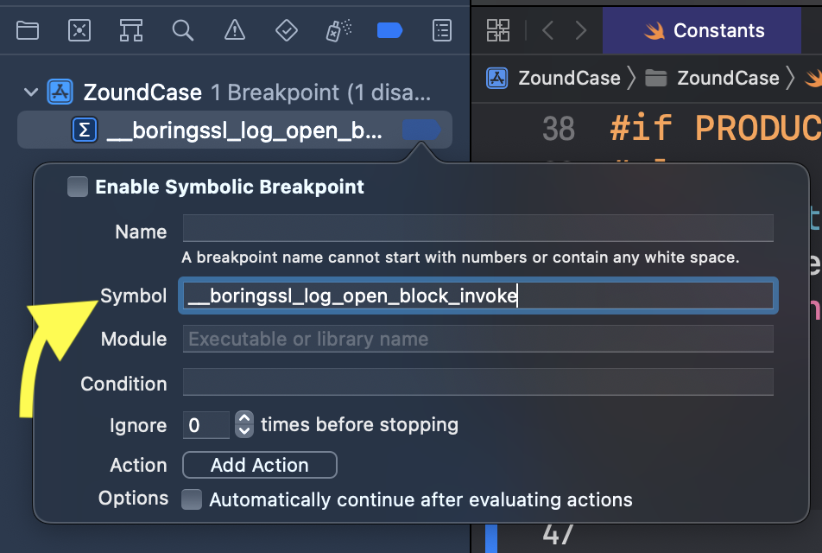This screenshot has height=553, width=822.
Task: Enable Symbolic Breakpoint checkbox
Action: tap(79, 187)
